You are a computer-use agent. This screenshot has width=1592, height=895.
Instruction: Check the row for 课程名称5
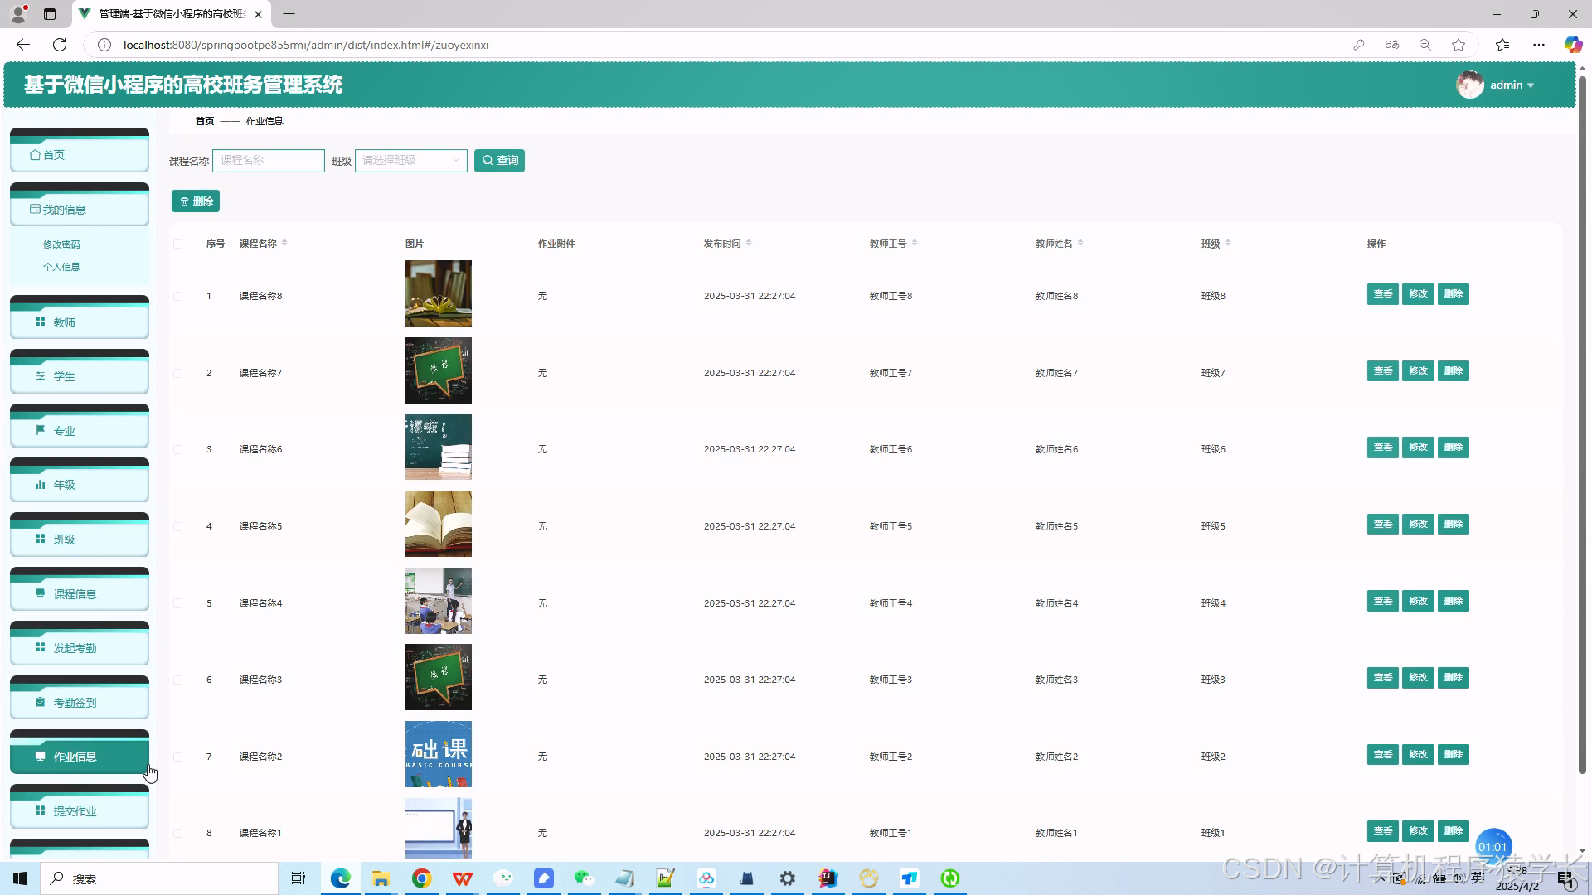178,526
